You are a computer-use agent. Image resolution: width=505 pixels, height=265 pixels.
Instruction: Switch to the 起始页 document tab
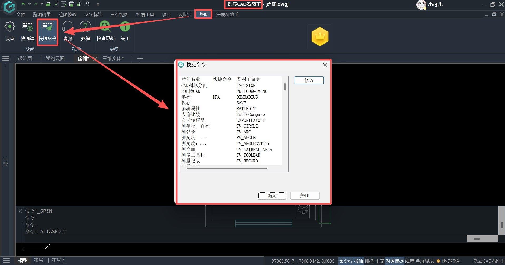pyautogui.click(x=25, y=59)
